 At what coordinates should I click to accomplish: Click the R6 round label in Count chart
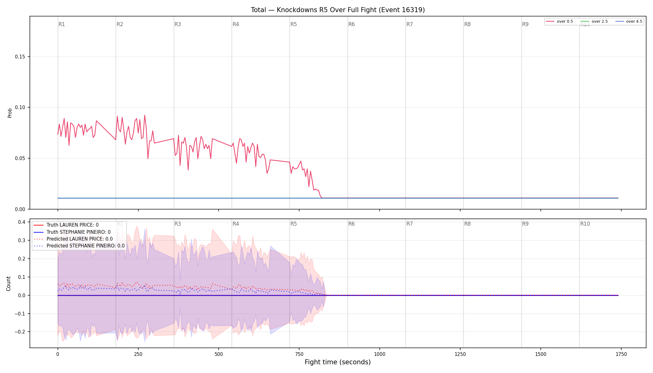pyautogui.click(x=351, y=224)
